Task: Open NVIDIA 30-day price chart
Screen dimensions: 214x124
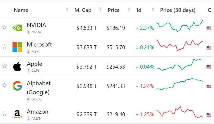Action: tap(180, 26)
